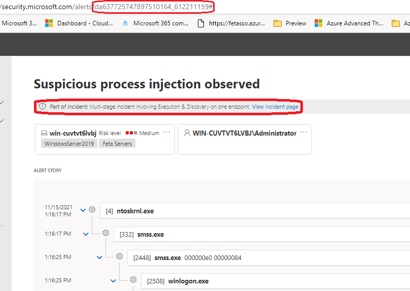Collapse the ntoskrnl.exe process tree node

pyautogui.click(x=83, y=210)
